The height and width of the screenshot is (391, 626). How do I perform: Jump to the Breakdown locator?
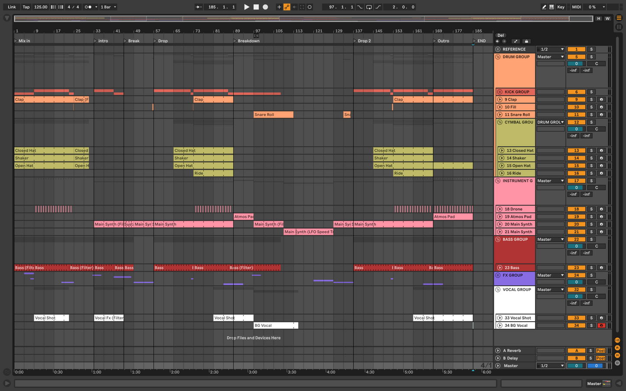[x=235, y=41]
